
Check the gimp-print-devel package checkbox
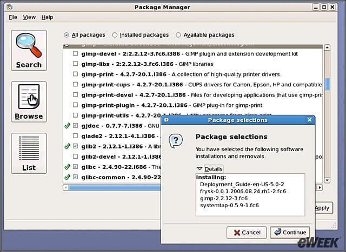pos(76,95)
